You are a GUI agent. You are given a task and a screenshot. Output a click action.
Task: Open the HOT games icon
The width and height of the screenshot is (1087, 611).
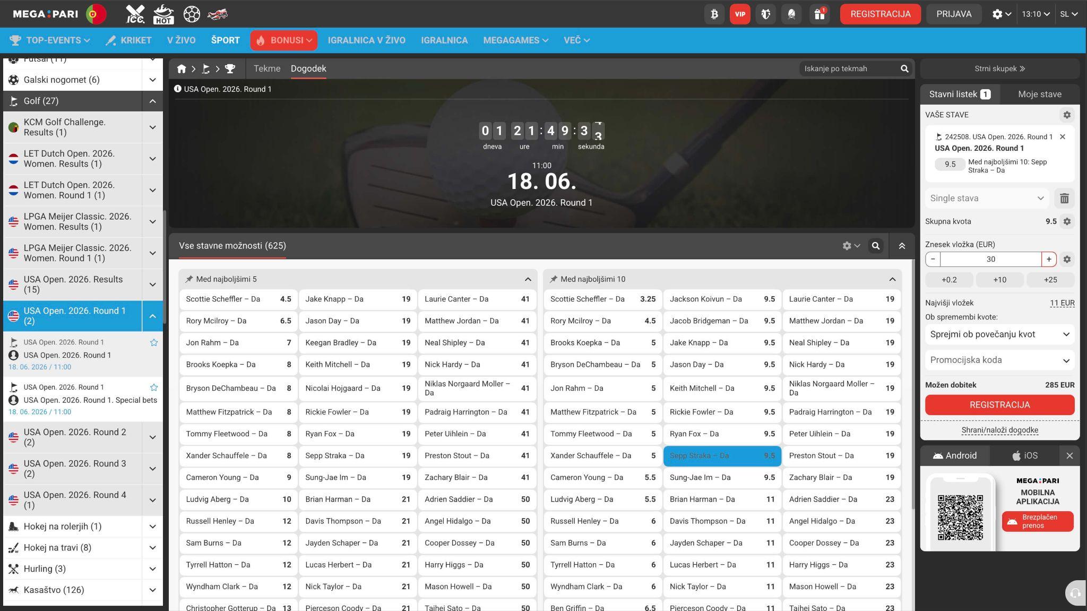[163, 14]
